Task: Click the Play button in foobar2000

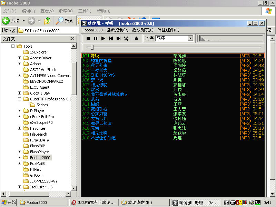Action: click(x=103, y=38)
